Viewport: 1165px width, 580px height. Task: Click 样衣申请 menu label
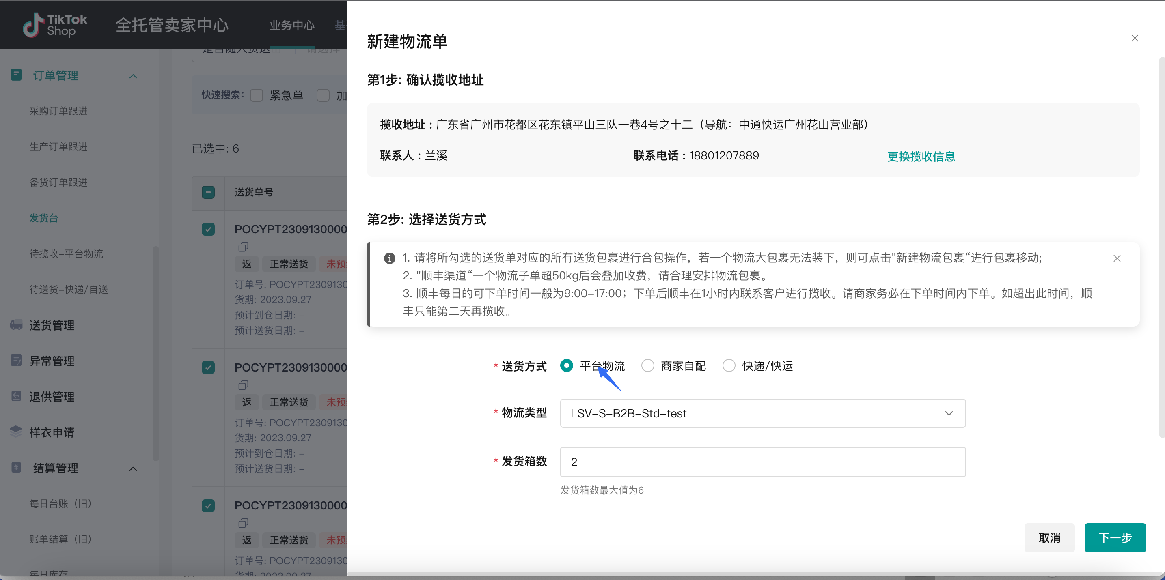(52, 432)
